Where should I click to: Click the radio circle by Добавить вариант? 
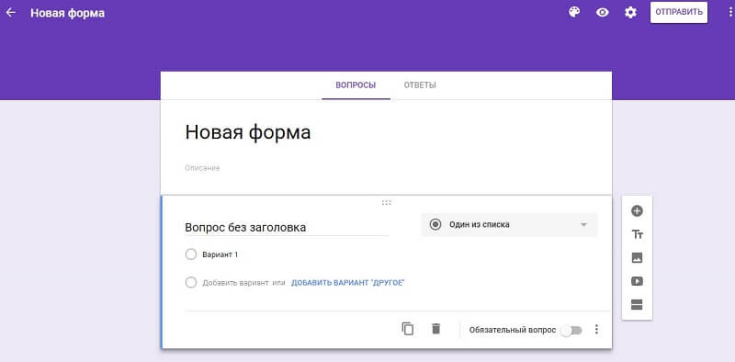tap(191, 283)
